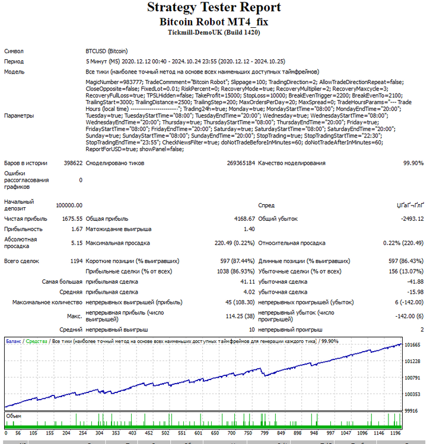Screen dimensions: 446x444
Task: Select maximal drawdown value '220.49 (0.22%)'
Action: point(234,243)
